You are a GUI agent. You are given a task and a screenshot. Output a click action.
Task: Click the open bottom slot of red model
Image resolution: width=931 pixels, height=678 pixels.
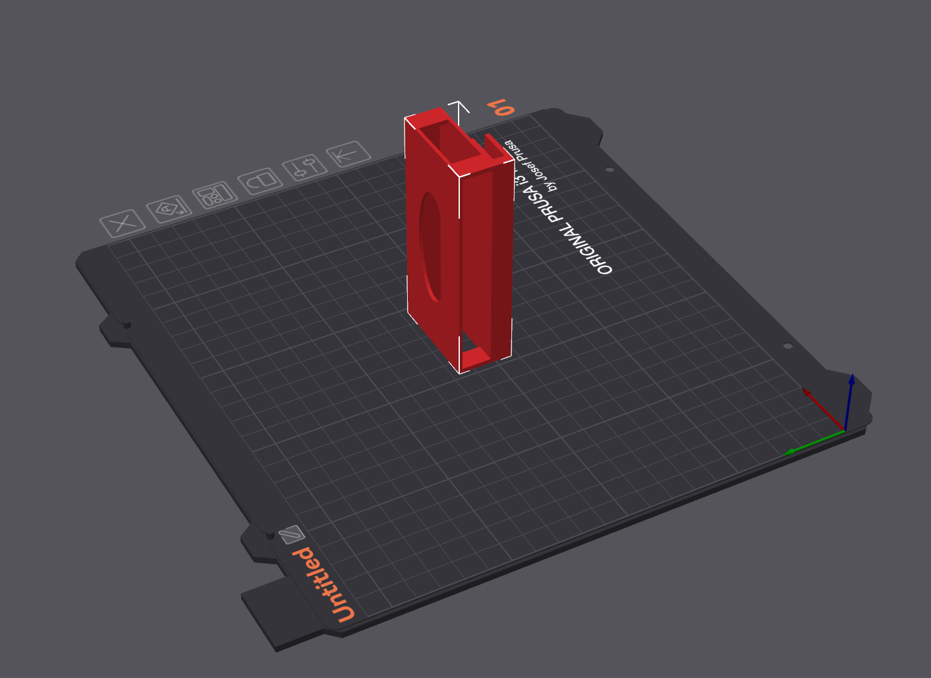(479, 357)
